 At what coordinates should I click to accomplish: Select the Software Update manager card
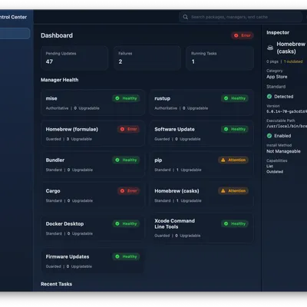point(202,134)
